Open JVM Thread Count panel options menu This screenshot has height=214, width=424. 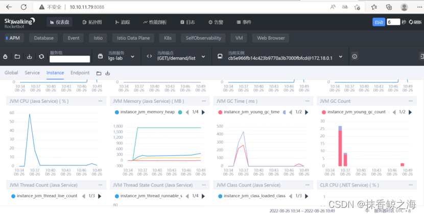tap(101, 185)
